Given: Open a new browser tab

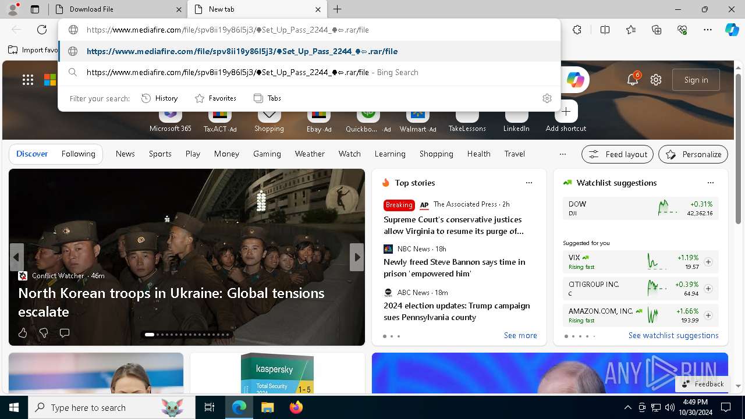Looking at the screenshot, I should tap(338, 9).
